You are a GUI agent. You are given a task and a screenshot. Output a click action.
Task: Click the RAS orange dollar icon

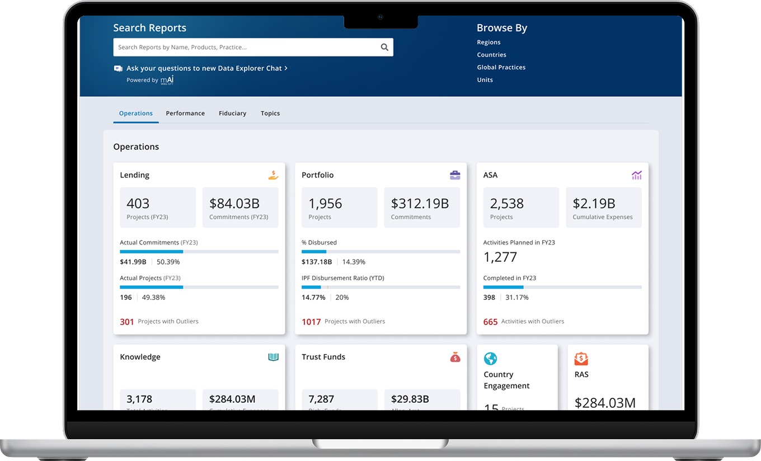pos(581,359)
